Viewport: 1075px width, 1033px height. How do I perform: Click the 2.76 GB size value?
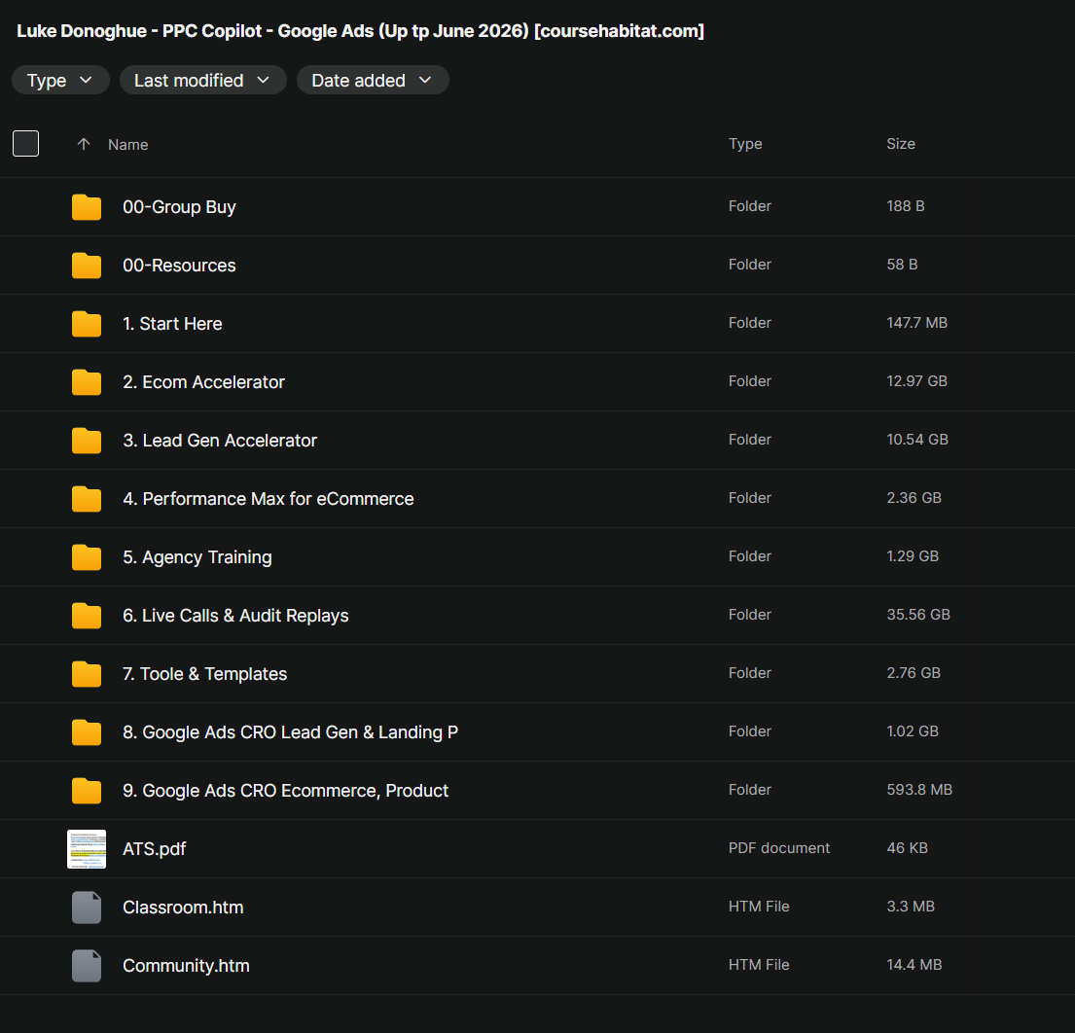[914, 672]
